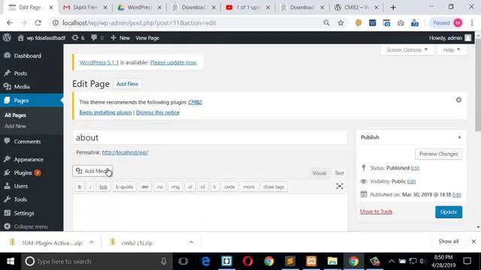Open permalink http://localhost/wp/

point(125,152)
